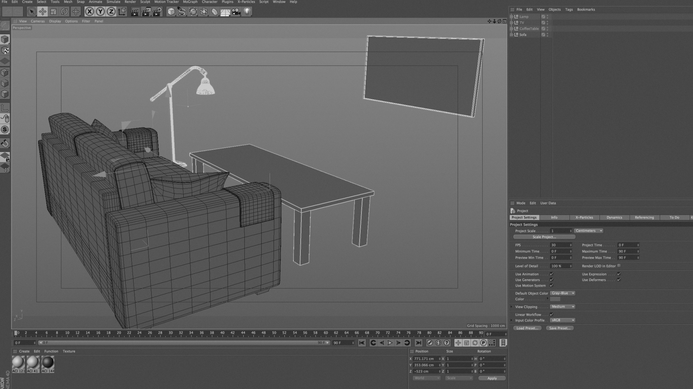
Task: Toggle Use Animation checkbox
Action: tap(552, 274)
